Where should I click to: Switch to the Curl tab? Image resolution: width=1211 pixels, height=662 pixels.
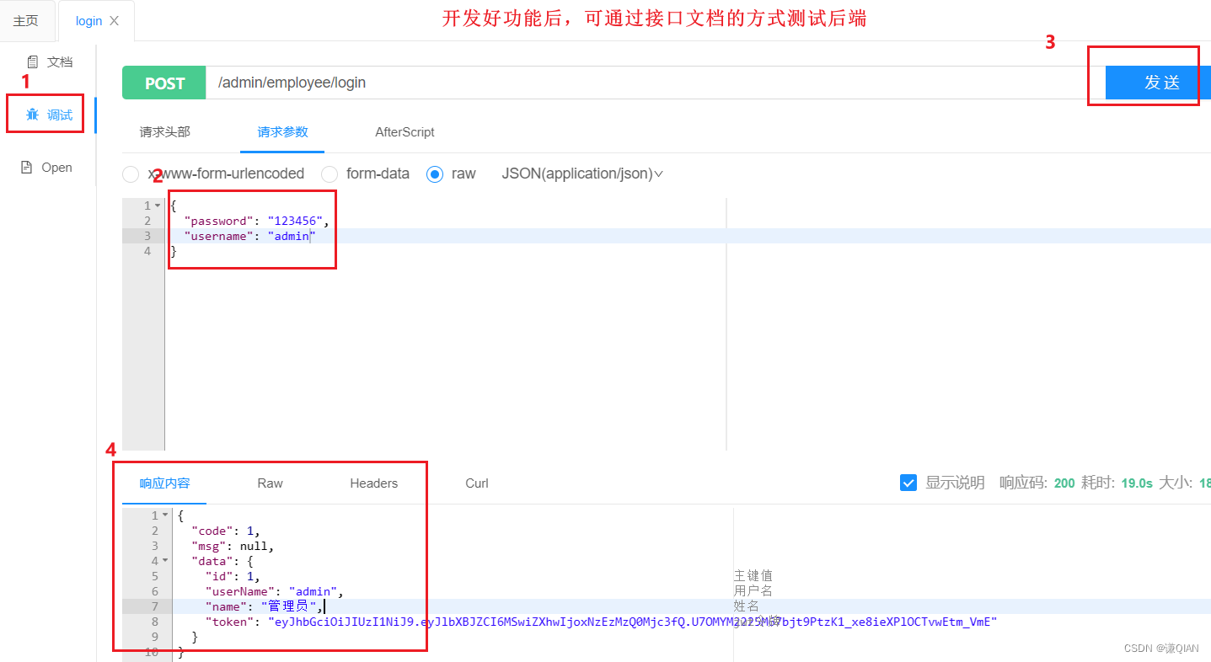coord(477,483)
